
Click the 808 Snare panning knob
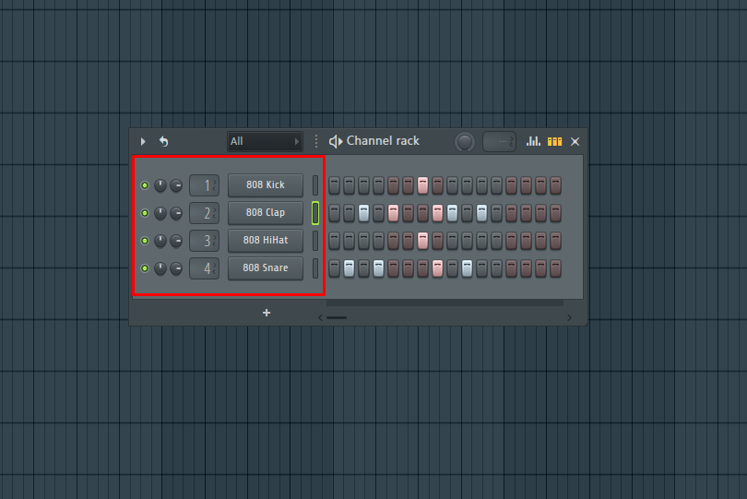[x=160, y=268]
